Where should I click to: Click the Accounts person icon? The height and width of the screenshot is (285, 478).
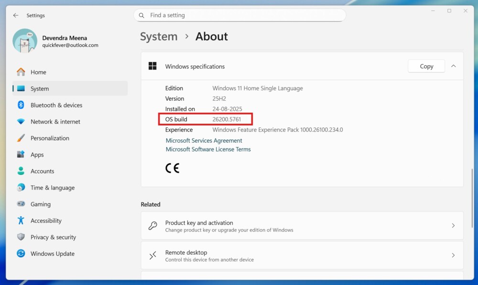21,171
